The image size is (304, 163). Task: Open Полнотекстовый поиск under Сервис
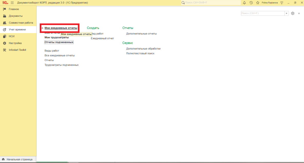point(140,54)
